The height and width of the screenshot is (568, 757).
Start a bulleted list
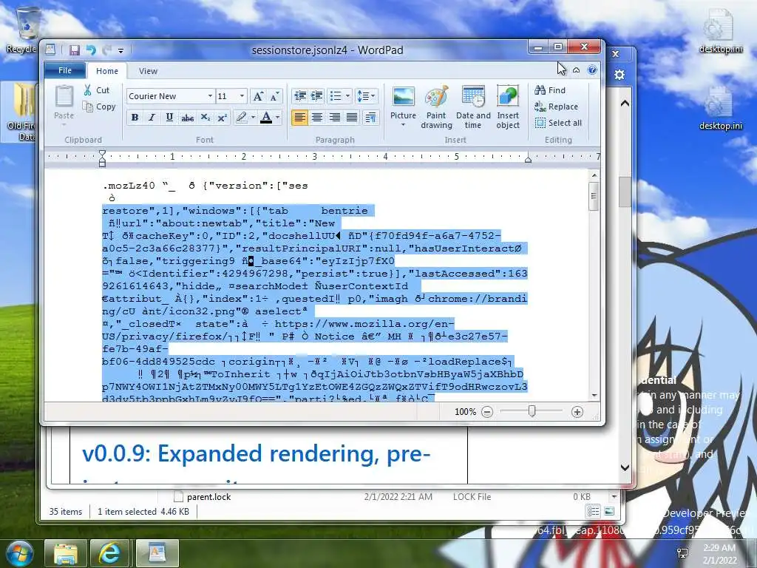(336, 96)
